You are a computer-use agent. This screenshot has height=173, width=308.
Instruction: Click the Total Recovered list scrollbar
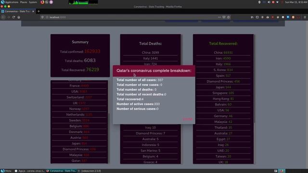[255, 78]
